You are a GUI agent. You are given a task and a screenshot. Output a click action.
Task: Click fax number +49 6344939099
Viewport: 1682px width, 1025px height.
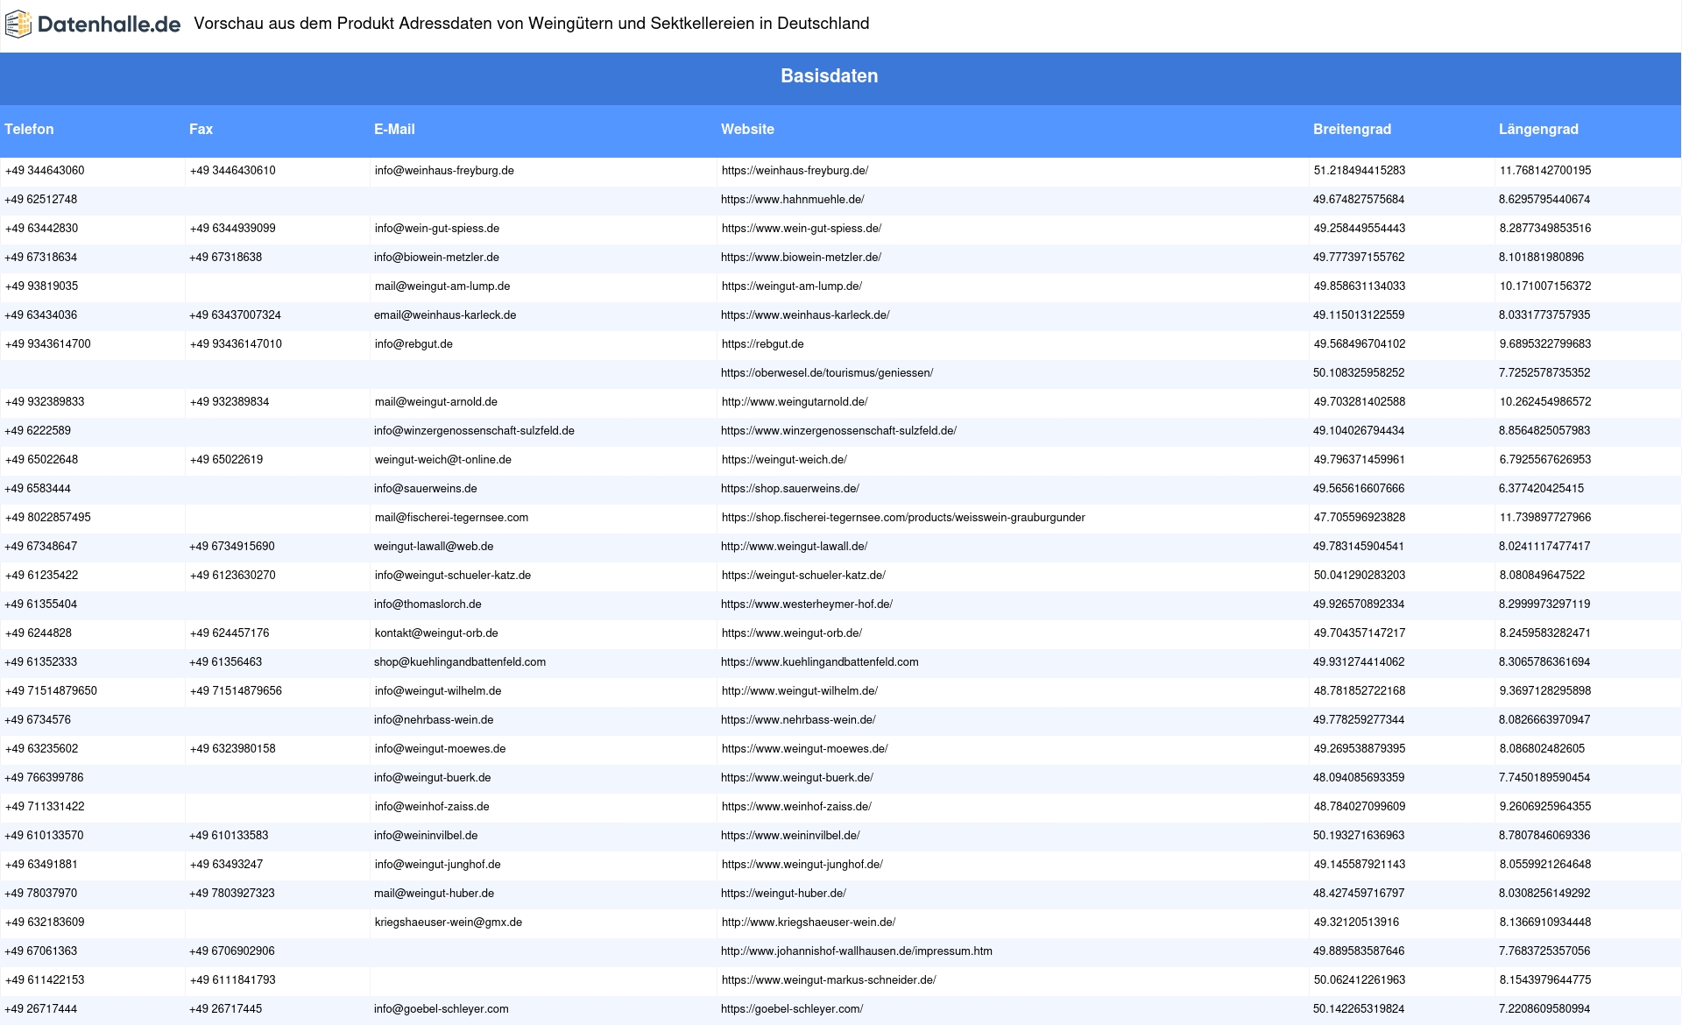click(232, 229)
